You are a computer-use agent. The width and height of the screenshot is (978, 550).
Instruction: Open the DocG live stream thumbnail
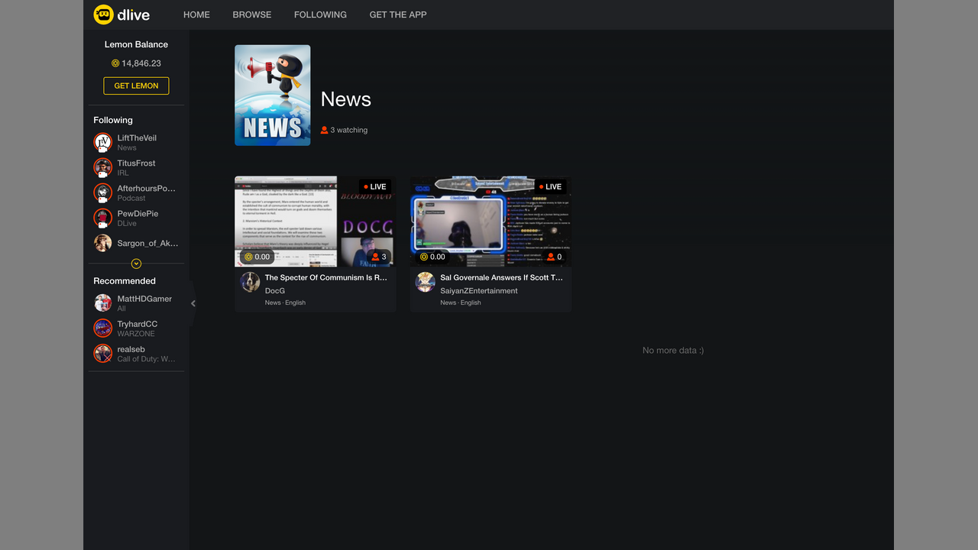pyautogui.click(x=315, y=222)
